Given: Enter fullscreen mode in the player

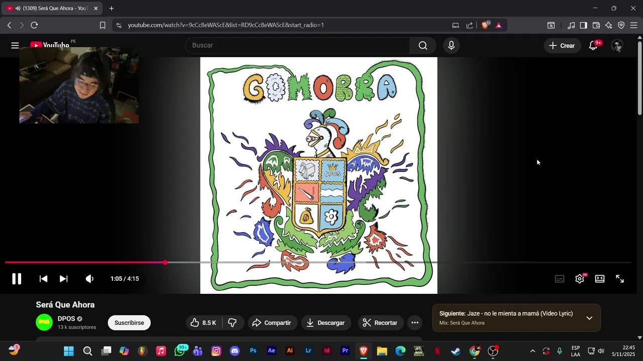Looking at the screenshot, I should click(x=620, y=279).
